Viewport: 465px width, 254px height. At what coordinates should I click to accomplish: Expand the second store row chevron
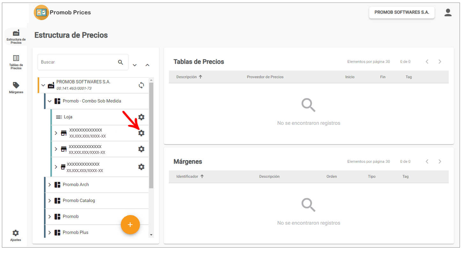coord(56,149)
